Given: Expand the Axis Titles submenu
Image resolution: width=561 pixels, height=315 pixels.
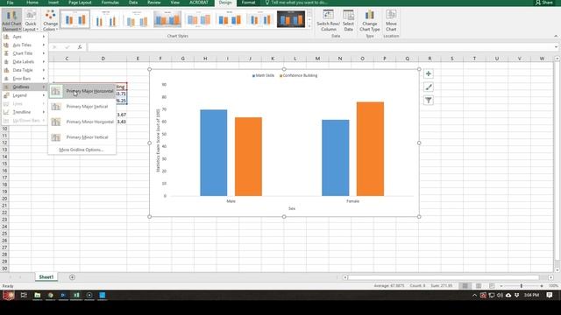Looking at the screenshot, I should (x=25, y=45).
